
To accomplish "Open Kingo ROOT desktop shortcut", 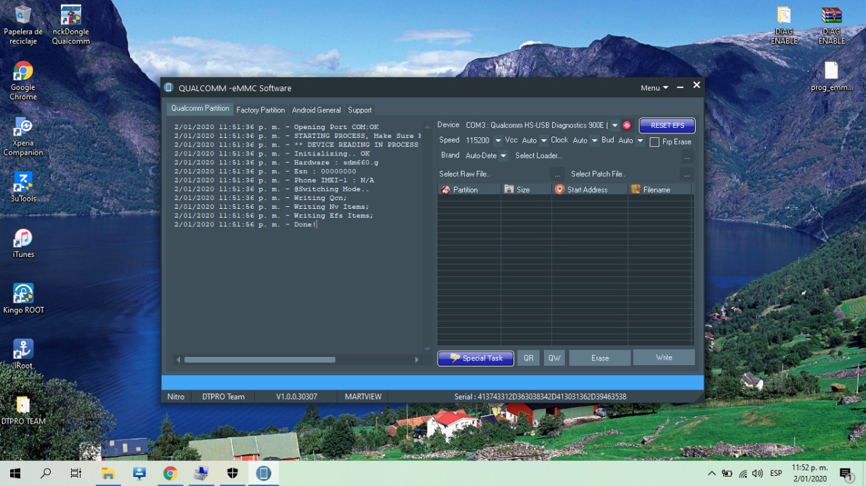I will (23, 299).
